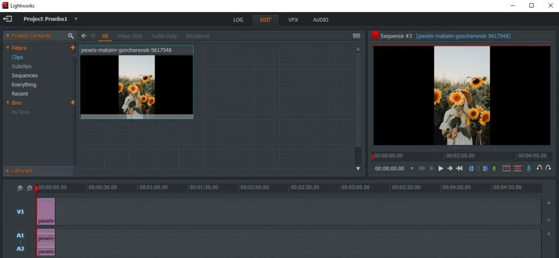Image resolution: width=559 pixels, height=258 pixels.
Task: Click the clip browser scroll down arrow
Action: point(358,169)
